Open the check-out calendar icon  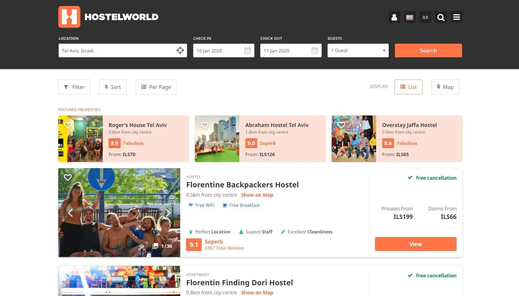coord(315,50)
